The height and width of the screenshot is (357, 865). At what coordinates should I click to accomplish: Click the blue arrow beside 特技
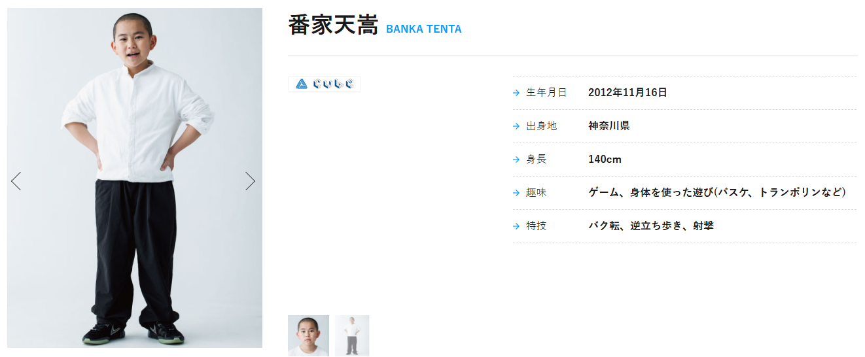516,226
